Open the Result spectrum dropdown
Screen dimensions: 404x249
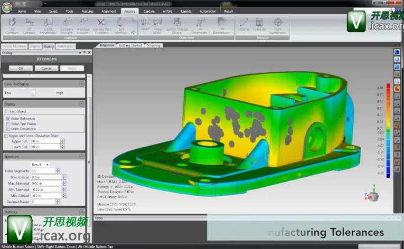tap(41, 165)
